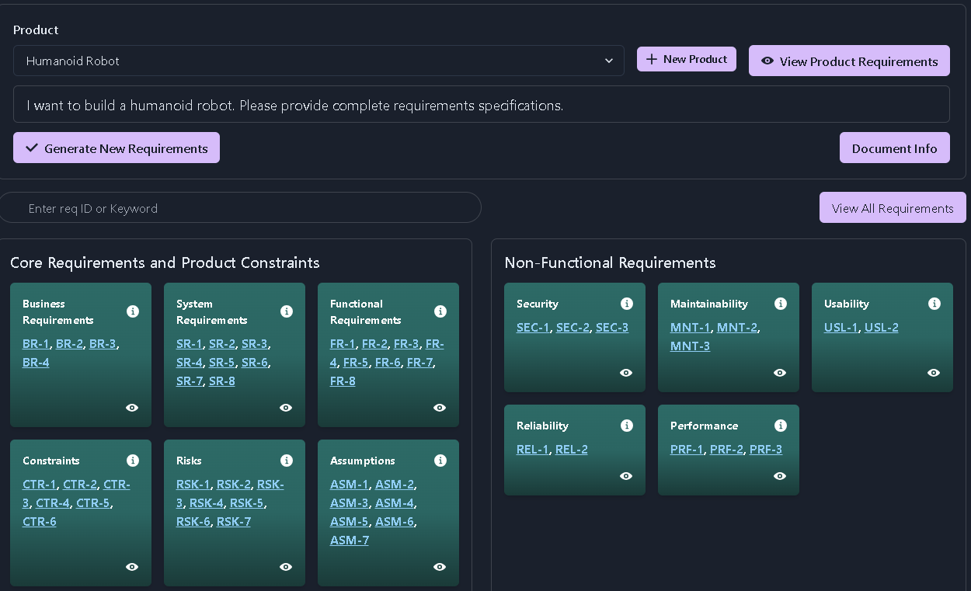View Performance requirements via eye icon
Screen dimensions: 971x591
pyautogui.click(x=780, y=476)
